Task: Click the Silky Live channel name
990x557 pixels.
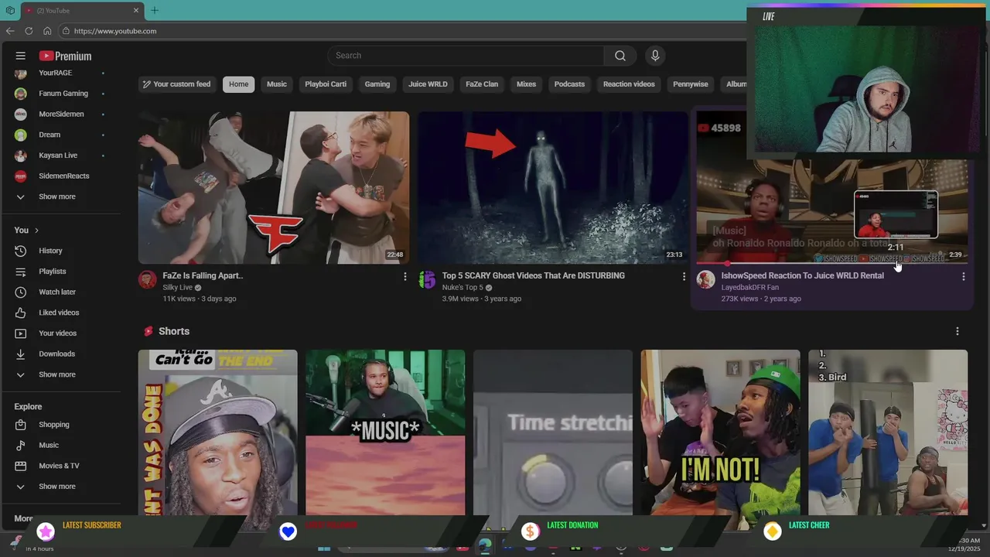Action: pyautogui.click(x=177, y=288)
